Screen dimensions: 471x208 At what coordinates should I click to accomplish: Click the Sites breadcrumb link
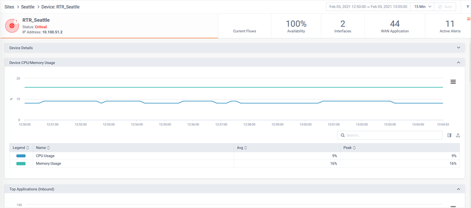point(9,6)
